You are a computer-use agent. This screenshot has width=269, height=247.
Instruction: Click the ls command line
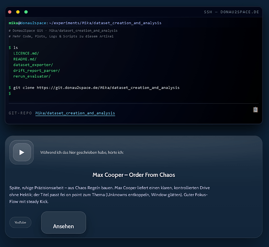[13, 47]
